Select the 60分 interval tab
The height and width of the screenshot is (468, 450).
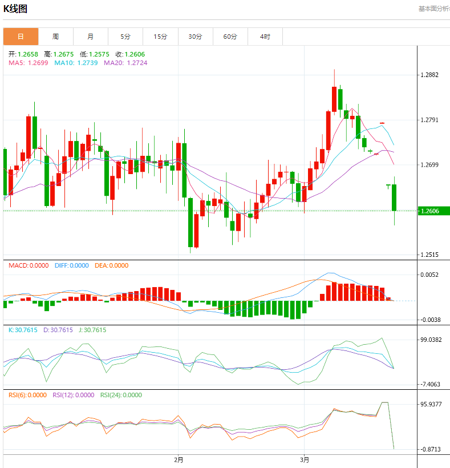pyautogui.click(x=230, y=37)
